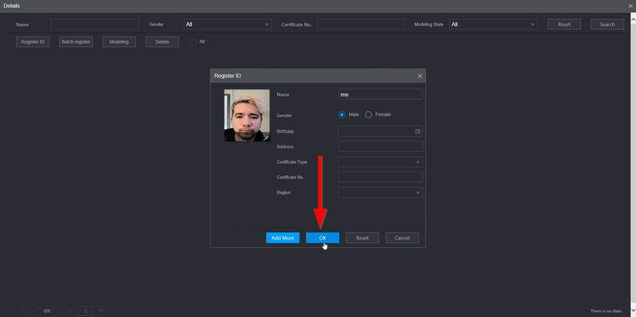Select the Female gender radio button
Screen dimensions: 636x317
pos(368,115)
